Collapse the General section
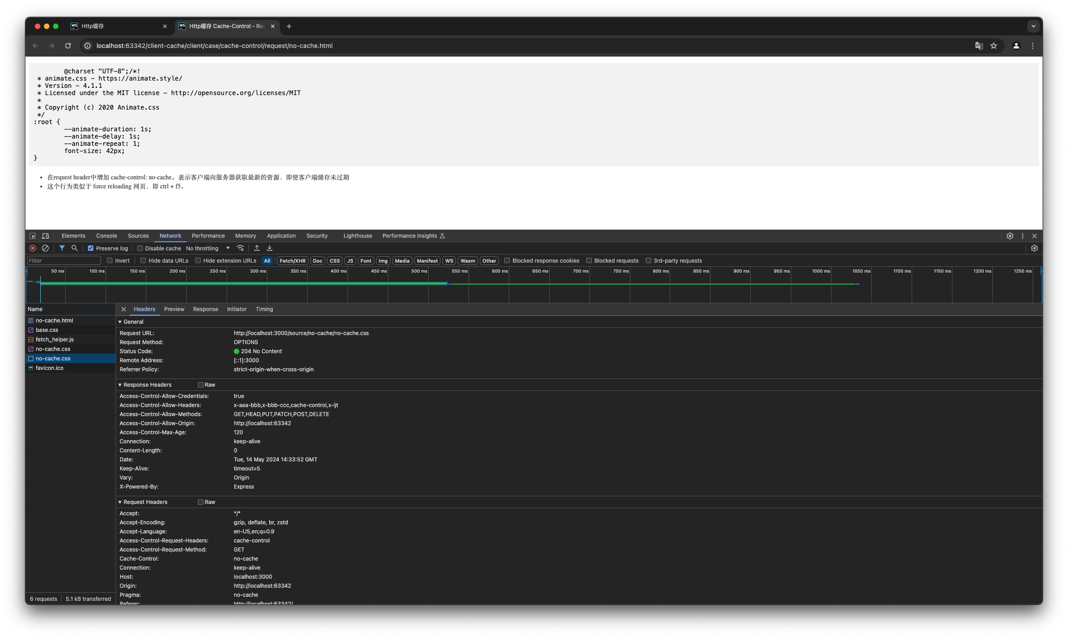Image resolution: width=1068 pixels, height=638 pixels. click(x=120, y=322)
